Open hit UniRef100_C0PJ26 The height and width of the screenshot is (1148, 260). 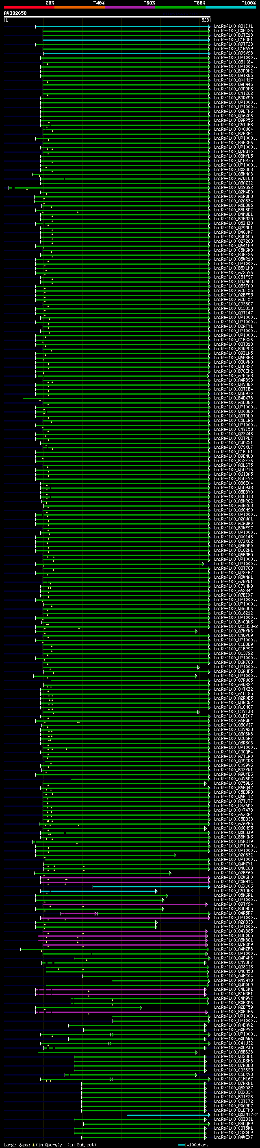tap(233, 31)
